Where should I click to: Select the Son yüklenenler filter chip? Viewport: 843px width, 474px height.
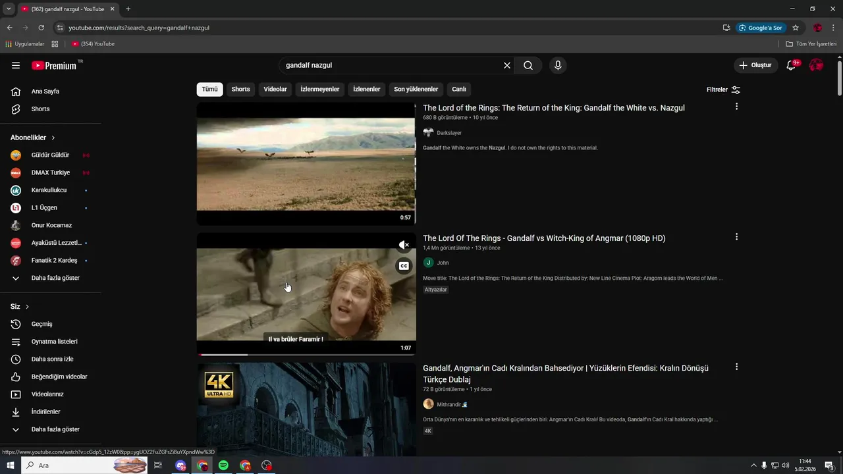click(416, 90)
